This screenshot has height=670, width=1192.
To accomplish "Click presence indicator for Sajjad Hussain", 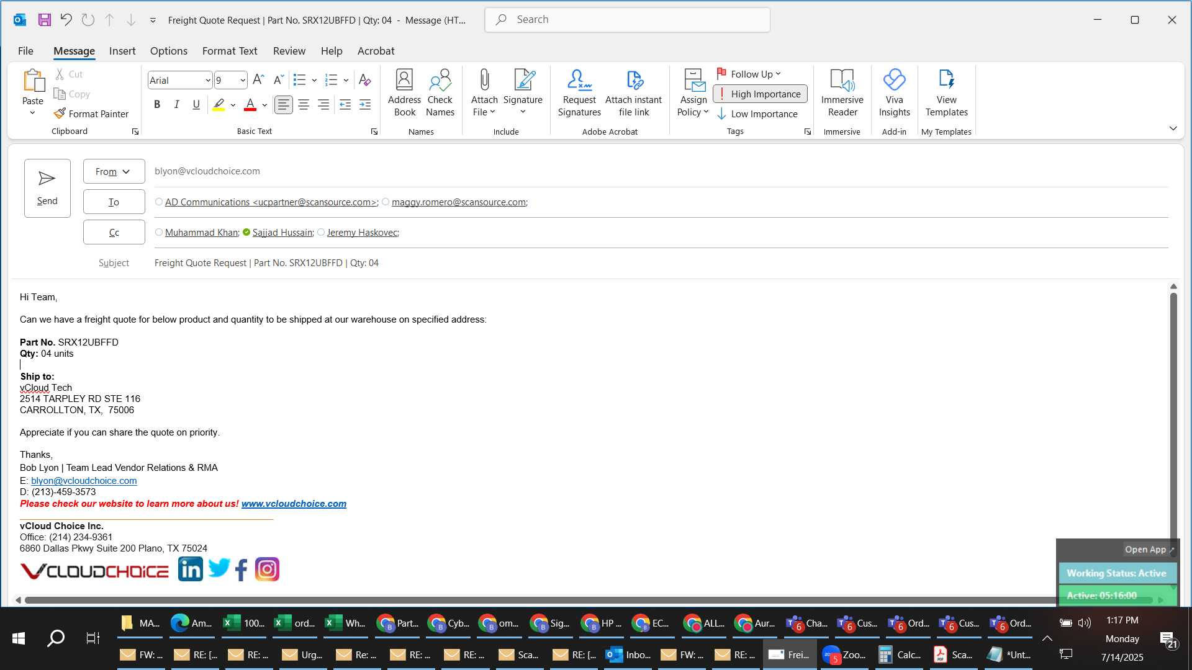I will point(246,232).
